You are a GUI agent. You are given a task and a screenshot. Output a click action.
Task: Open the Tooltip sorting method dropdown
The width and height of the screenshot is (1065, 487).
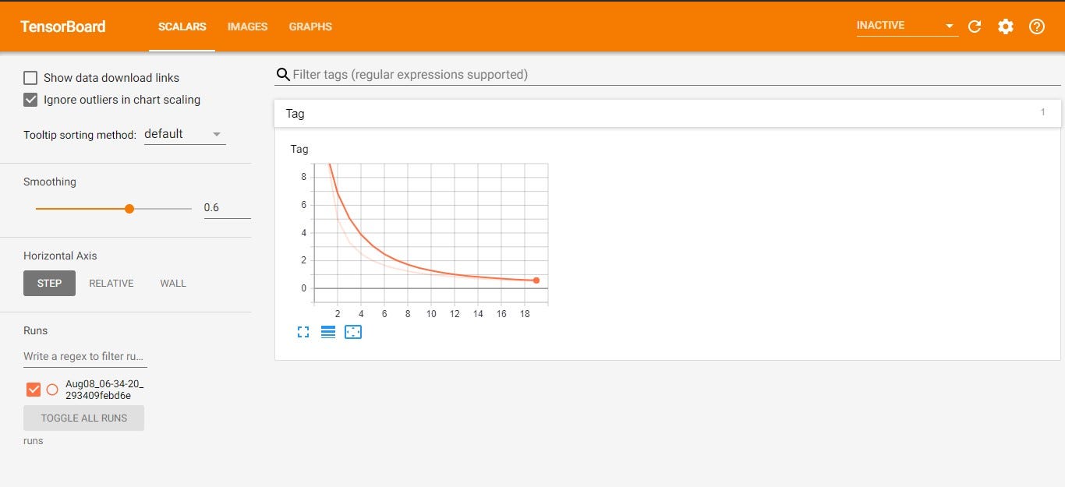pos(184,133)
